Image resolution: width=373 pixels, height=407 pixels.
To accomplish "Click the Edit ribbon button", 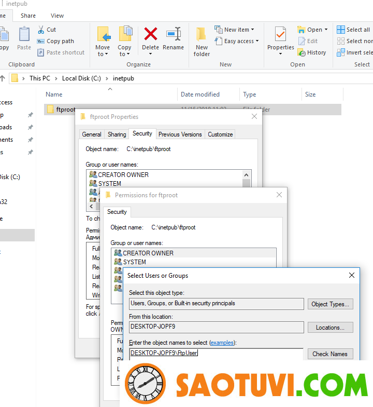I will [308, 41].
